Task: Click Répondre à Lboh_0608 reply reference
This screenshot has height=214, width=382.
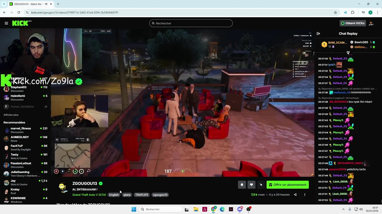Action: tap(348, 89)
